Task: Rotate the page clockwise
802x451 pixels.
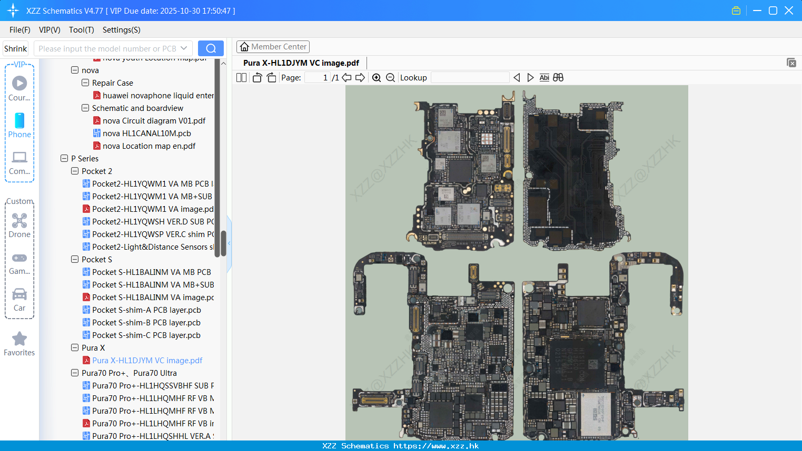Action: 271,77
